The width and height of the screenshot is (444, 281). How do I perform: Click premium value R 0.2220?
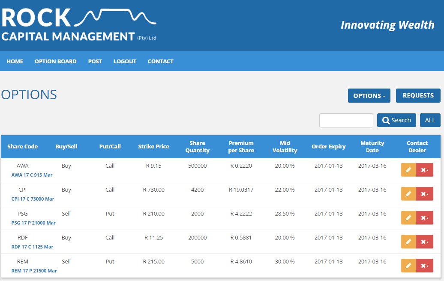point(241,166)
